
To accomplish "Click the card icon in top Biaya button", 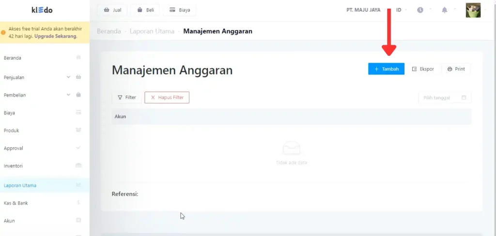I will coord(172,10).
